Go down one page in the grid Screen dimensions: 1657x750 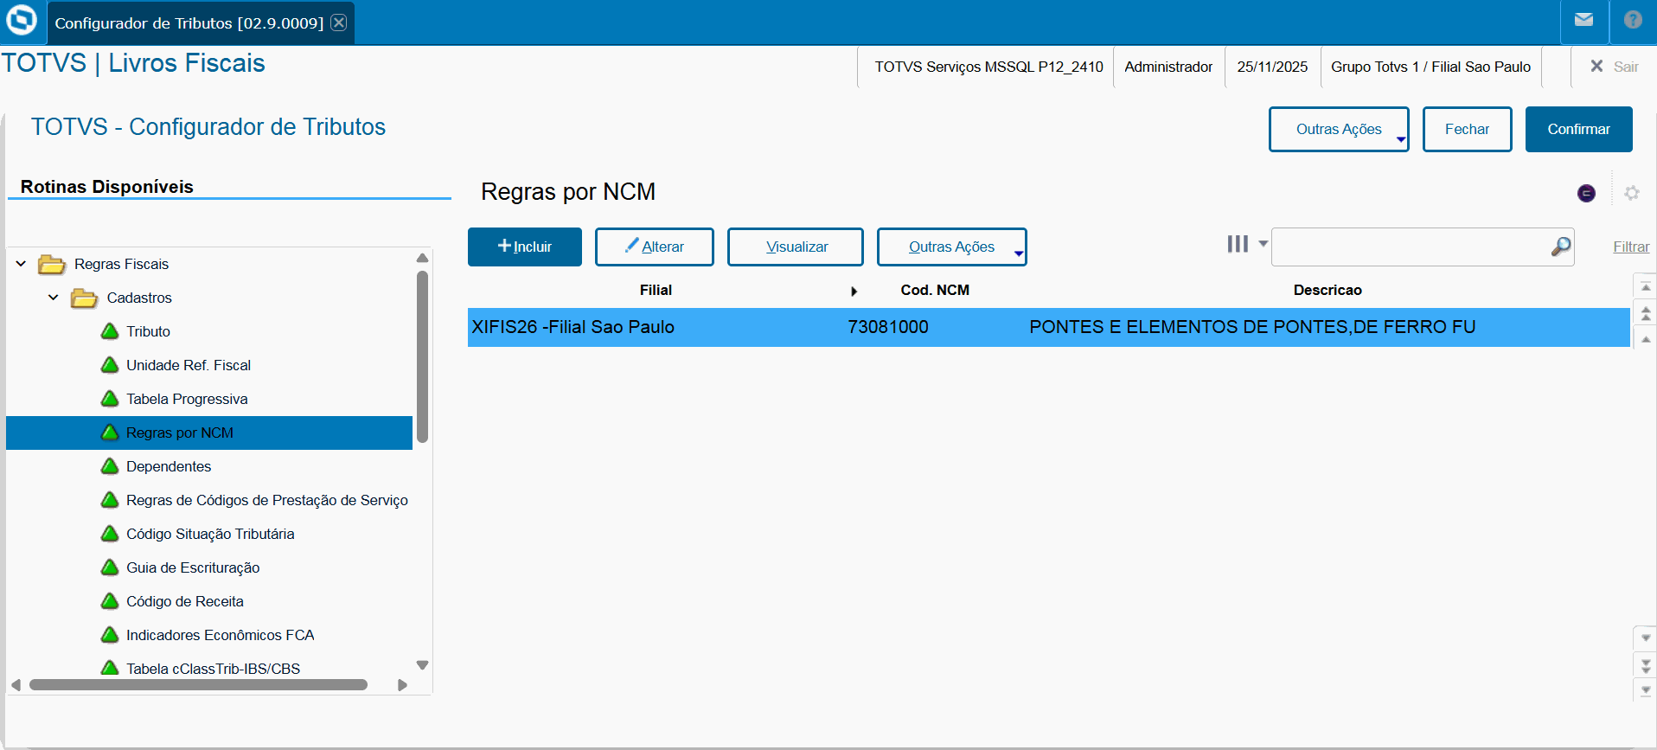click(1645, 665)
